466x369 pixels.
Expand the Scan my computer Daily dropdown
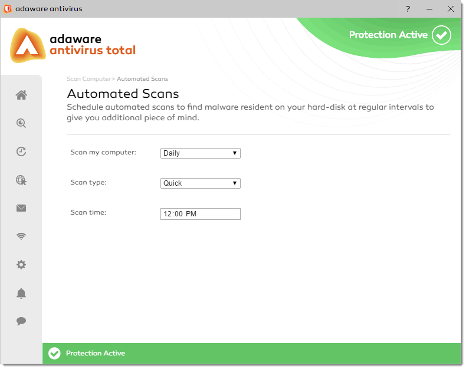201,153
